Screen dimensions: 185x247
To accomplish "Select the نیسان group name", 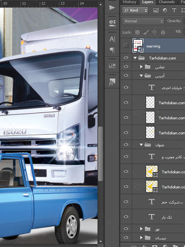I will (x=161, y=238).
